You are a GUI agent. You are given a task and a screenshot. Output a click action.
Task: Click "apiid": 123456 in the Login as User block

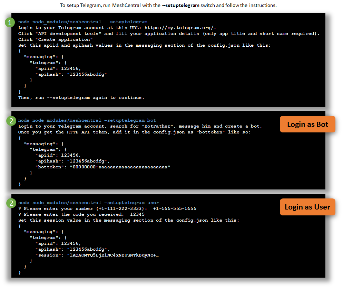click(58, 243)
